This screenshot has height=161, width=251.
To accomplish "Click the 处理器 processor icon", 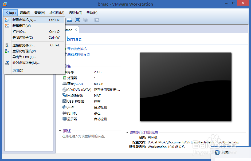I will (x=65, y=78).
